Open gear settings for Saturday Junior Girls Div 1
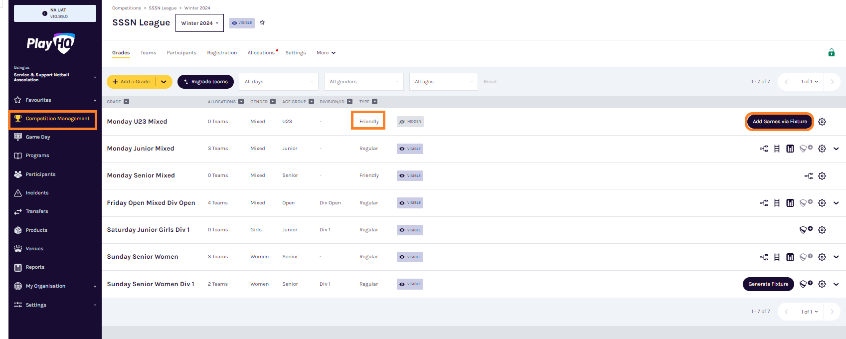This screenshot has width=846, height=339. 822,230
